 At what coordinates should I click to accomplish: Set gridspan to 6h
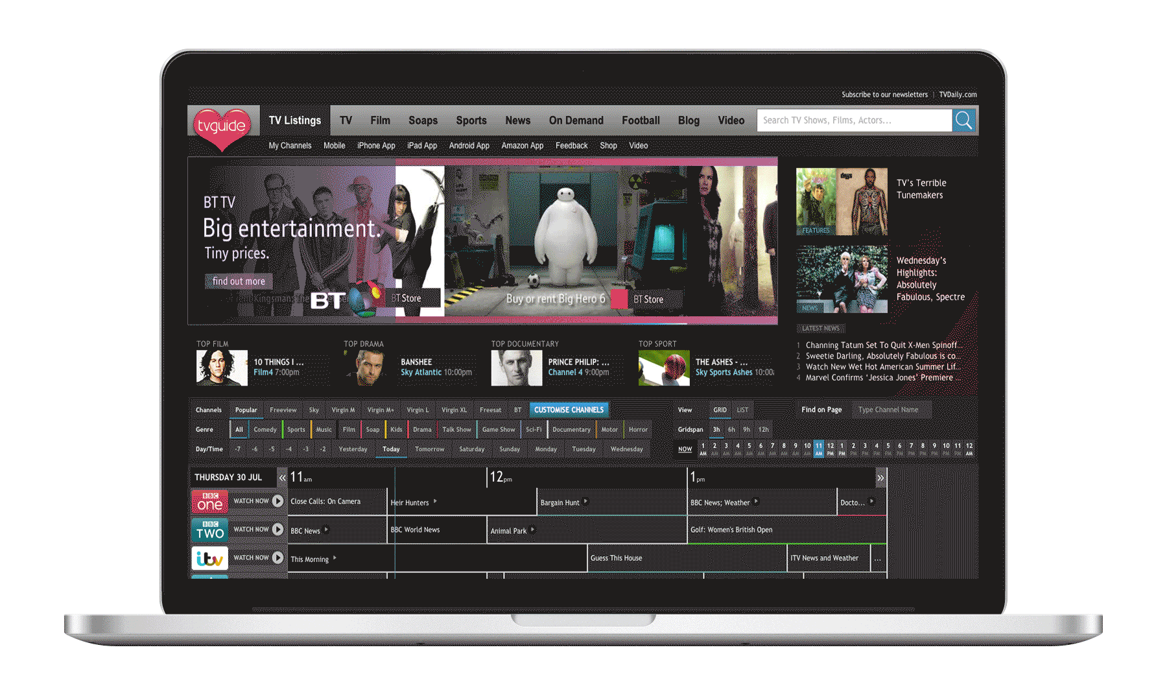pos(731,429)
